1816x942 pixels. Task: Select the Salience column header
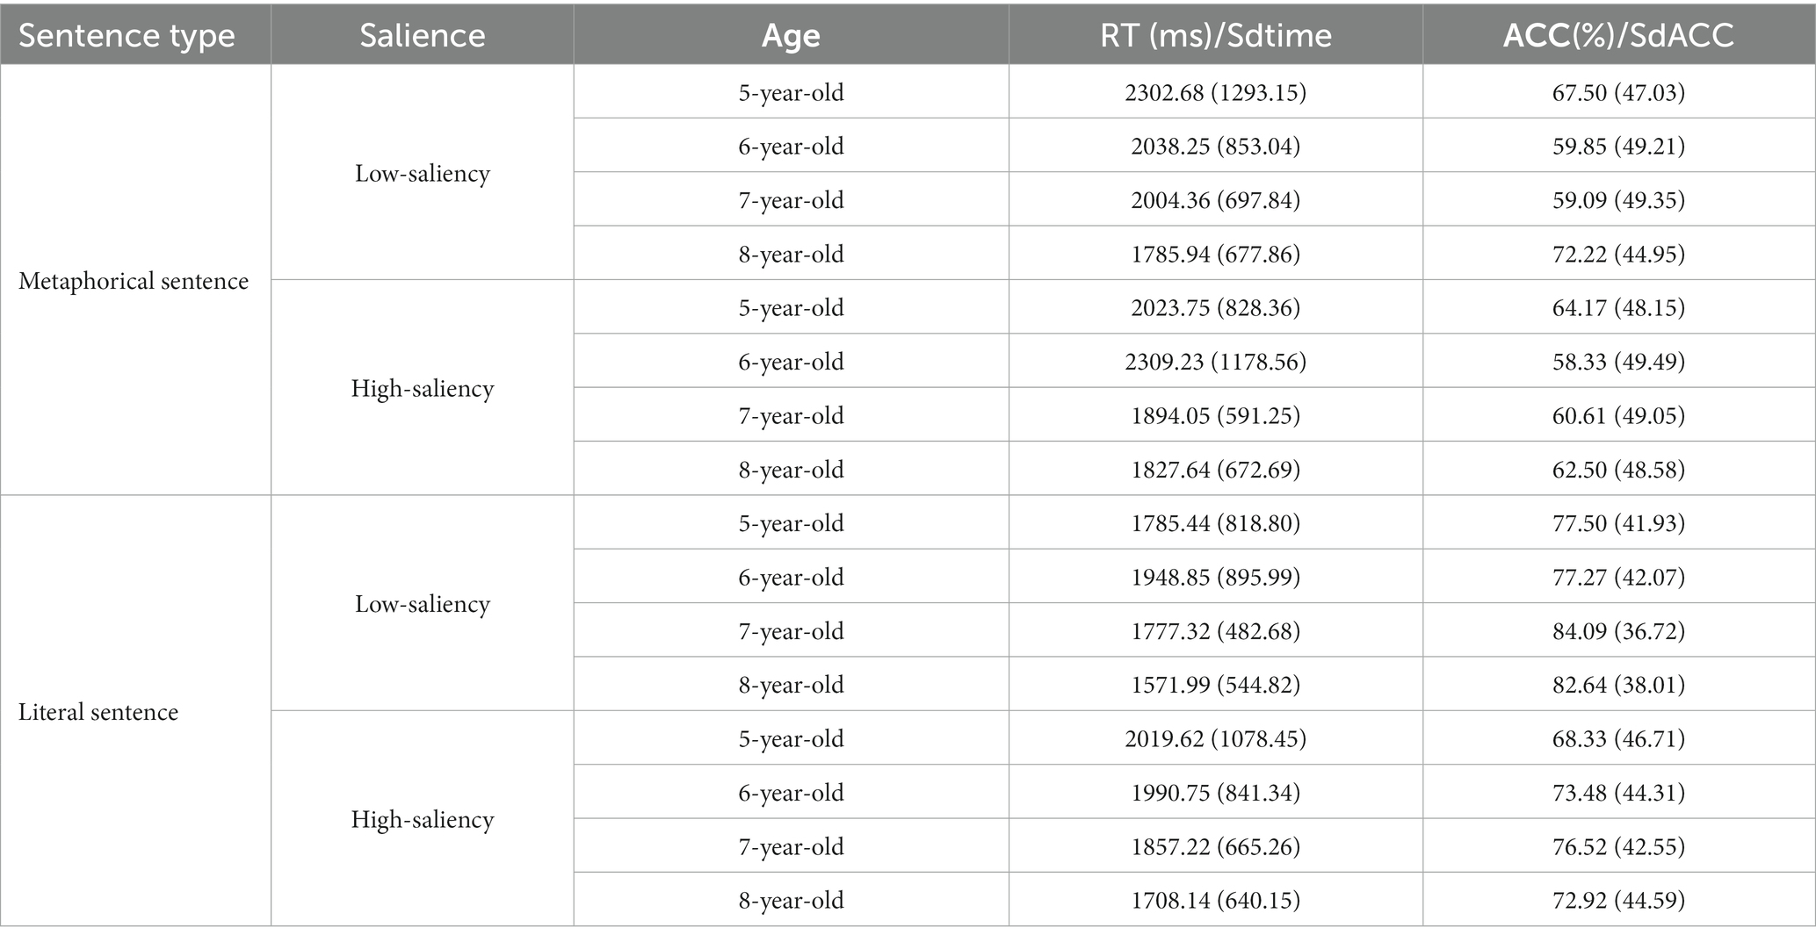point(422,35)
